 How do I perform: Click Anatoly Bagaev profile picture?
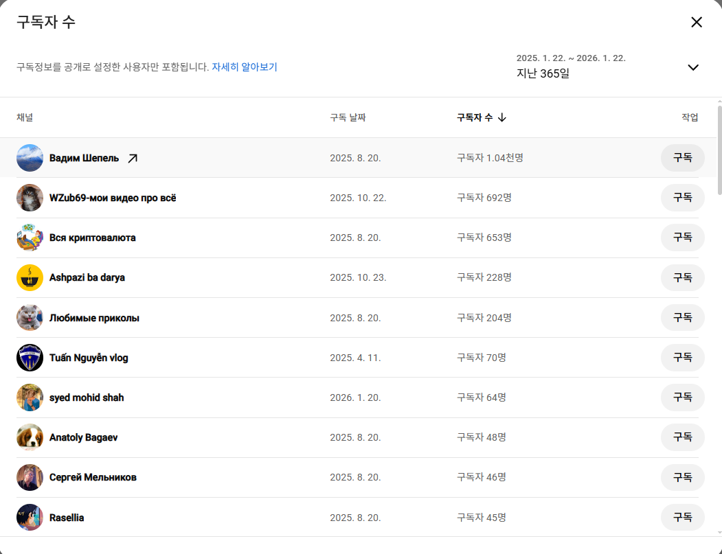(30, 437)
